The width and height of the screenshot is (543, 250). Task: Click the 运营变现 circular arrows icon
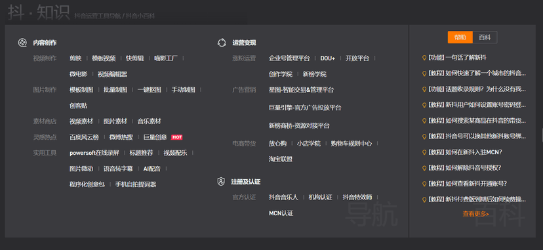[222, 43]
